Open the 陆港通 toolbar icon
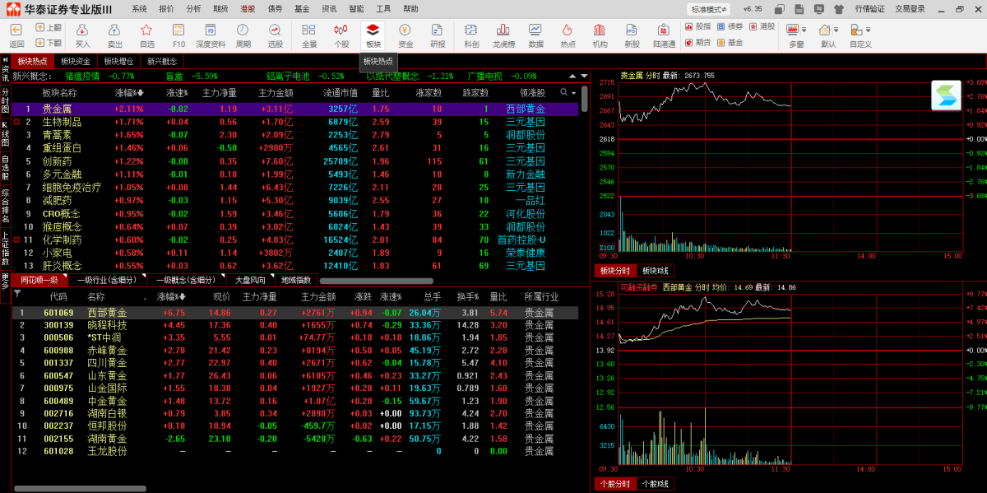The height and width of the screenshot is (493, 987). [x=665, y=34]
